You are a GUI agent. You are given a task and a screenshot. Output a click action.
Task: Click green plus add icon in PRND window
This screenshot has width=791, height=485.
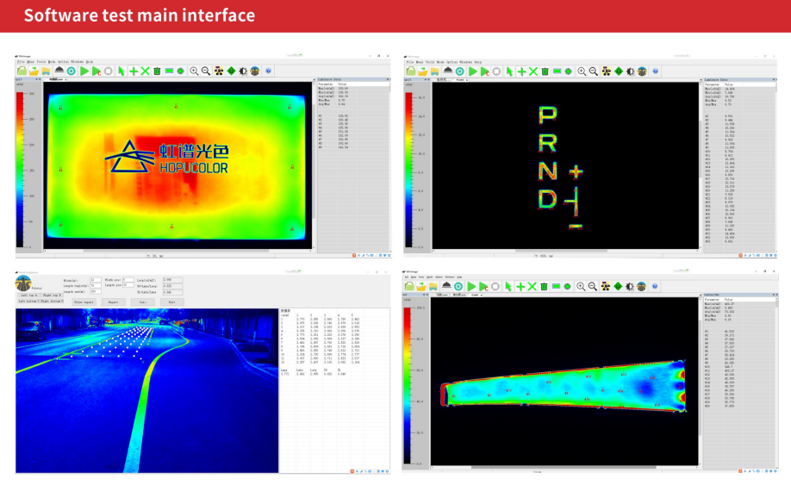[521, 71]
